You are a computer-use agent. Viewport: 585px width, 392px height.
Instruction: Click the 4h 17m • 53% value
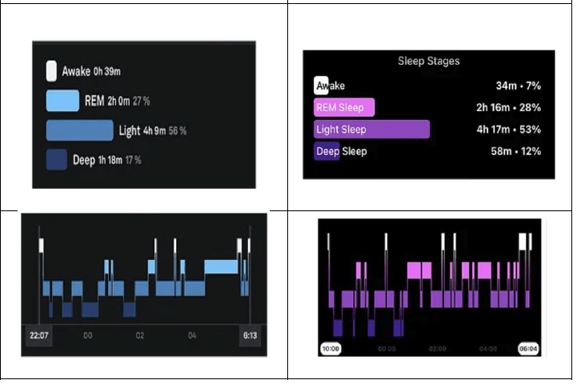pyautogui.click(x=508, y=130)
